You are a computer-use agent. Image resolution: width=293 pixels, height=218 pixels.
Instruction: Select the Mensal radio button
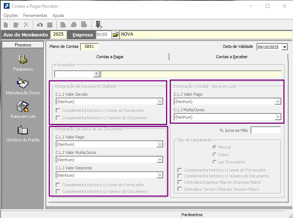tap(214, 147)
